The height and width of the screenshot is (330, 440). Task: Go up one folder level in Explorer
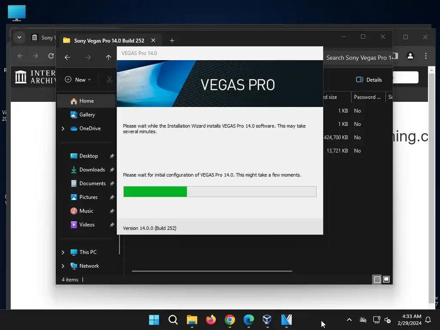pos(109,58)
